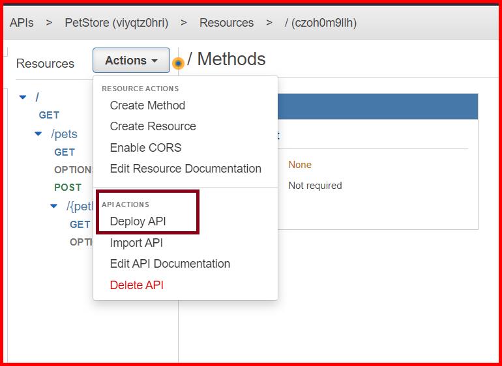Click / (czoh0m9llh) breadcrumb
This screenshot has width=502, height=366.
(321, 23)
